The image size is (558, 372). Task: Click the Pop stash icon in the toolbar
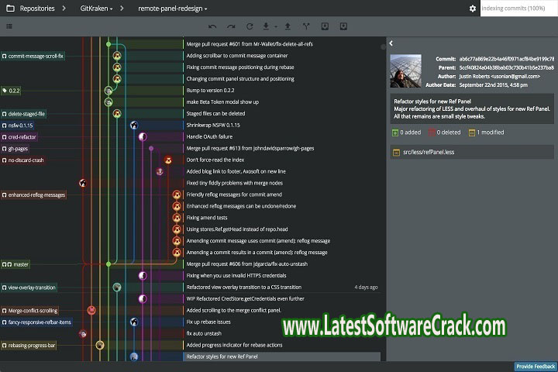click(x=343, y=26)
